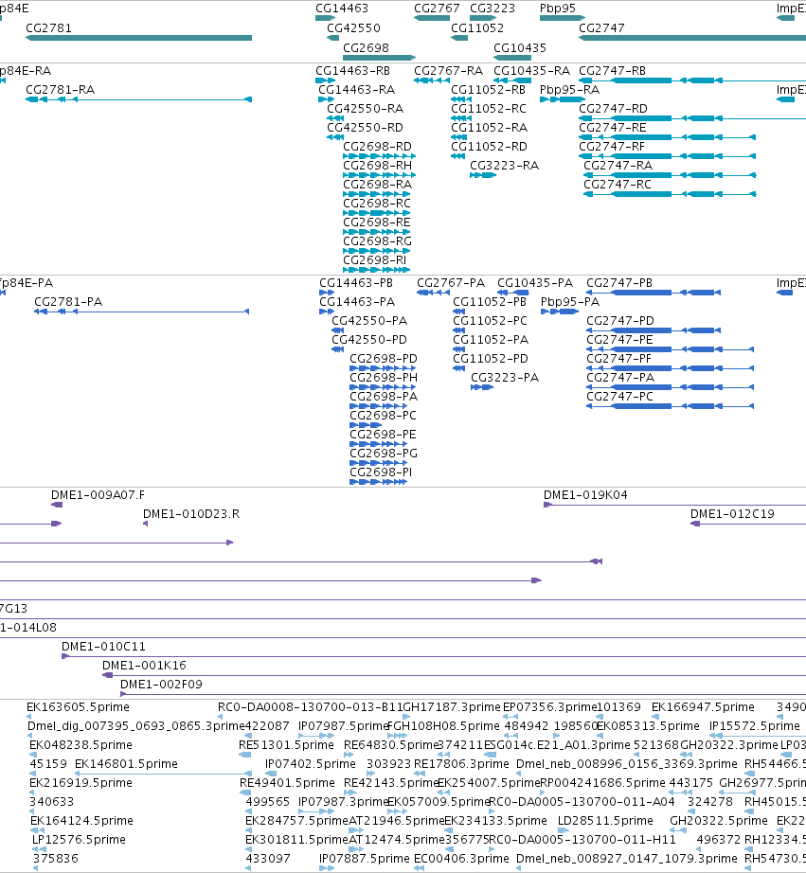The width and height of the screenshot is (806, 873).
Task: Click the CG10435 gene label
Action: click(520, 48)
